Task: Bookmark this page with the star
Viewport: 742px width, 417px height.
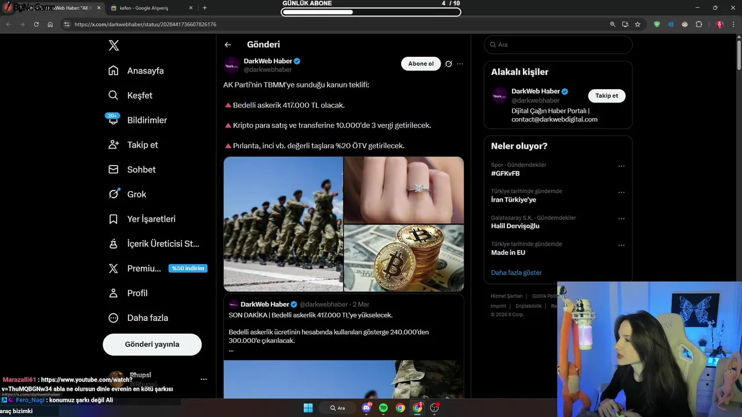Action: [638, 24]
